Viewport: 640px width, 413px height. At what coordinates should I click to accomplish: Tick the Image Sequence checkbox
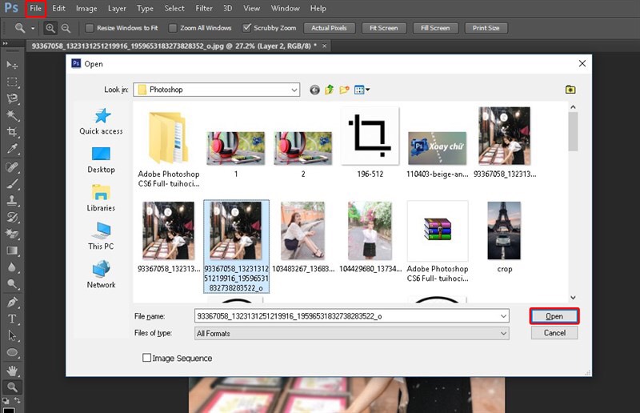click(x=146, y=358)
